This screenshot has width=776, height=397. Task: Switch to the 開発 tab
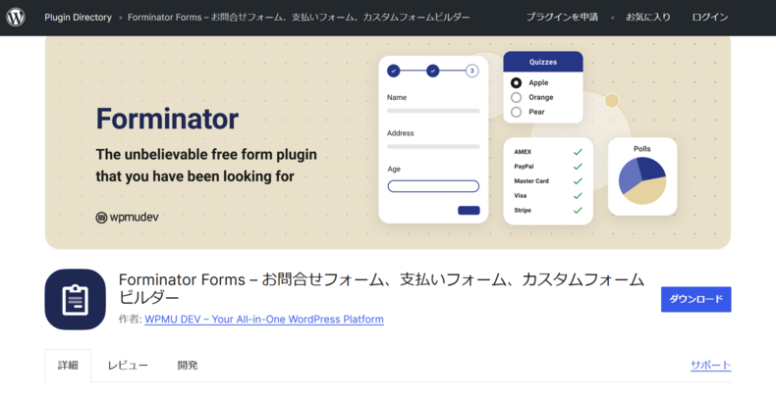point(188,366)
